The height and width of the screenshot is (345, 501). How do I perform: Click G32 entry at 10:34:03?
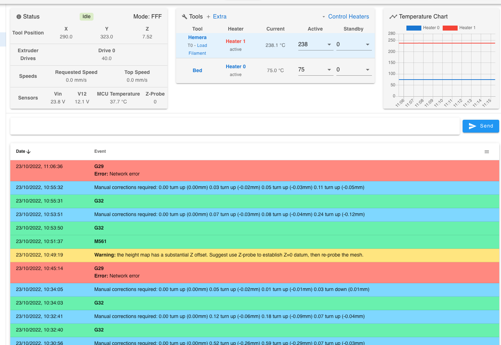(x=255, y=303)
